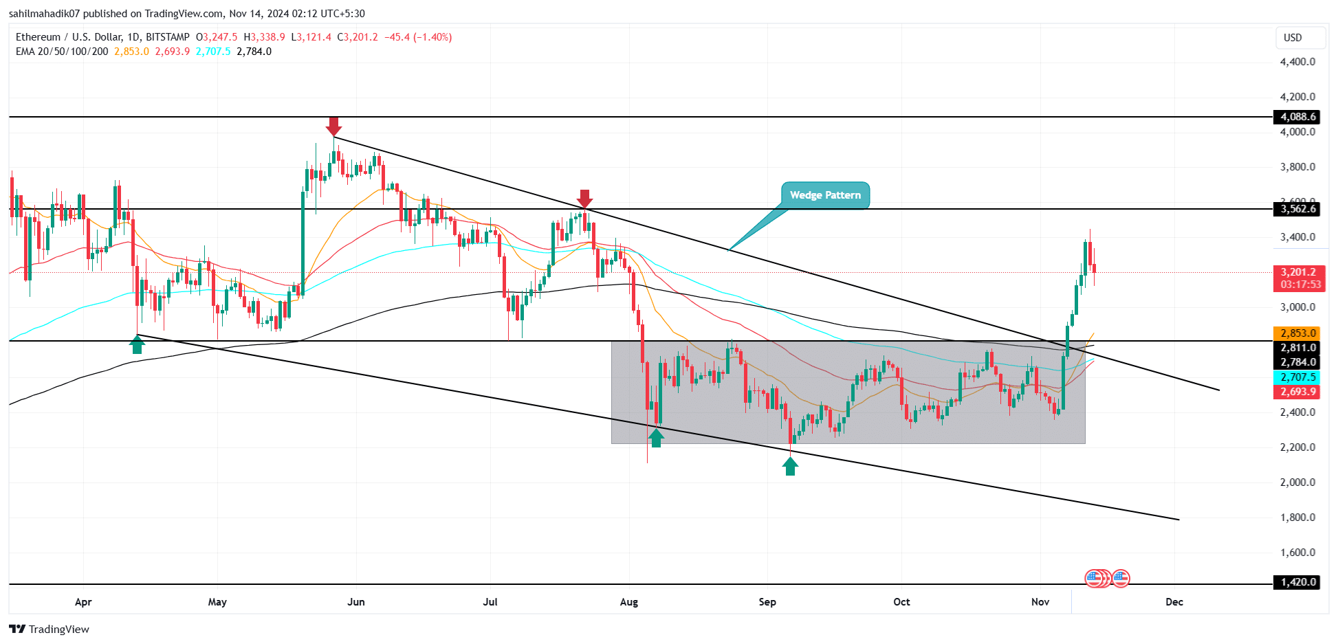Click the green arrow under April low
1338x644 pixels.
138,344
